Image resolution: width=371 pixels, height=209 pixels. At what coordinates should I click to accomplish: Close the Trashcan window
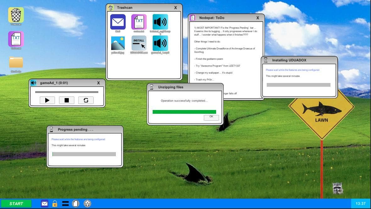(175, 8)
